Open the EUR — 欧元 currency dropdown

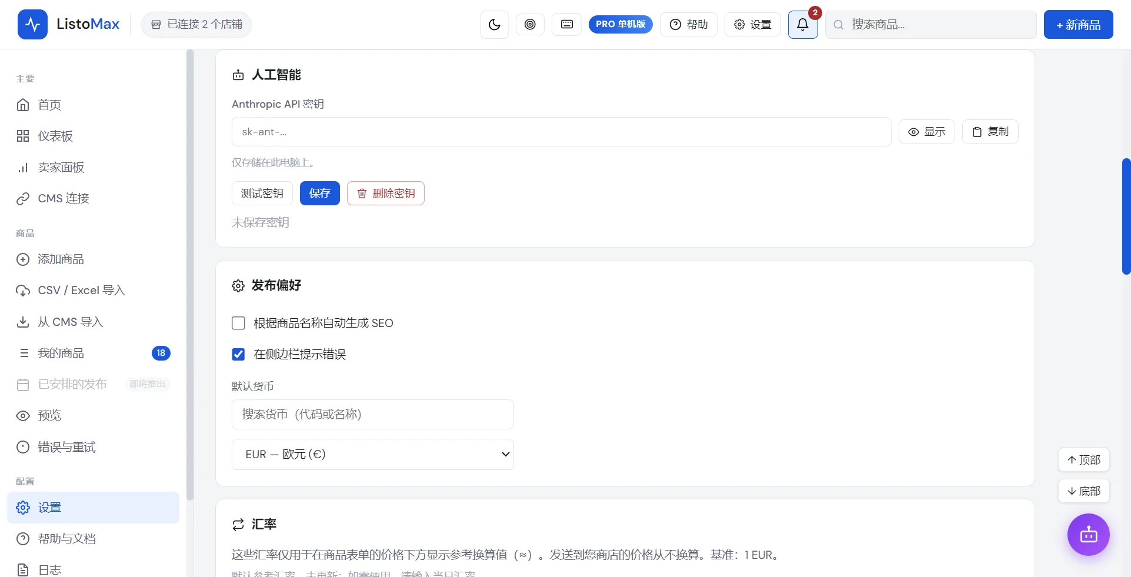click(373, 454)
